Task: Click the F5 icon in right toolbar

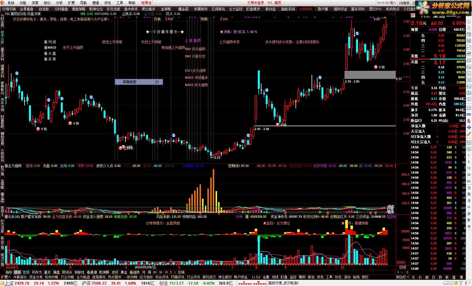Action: point(469,142)
